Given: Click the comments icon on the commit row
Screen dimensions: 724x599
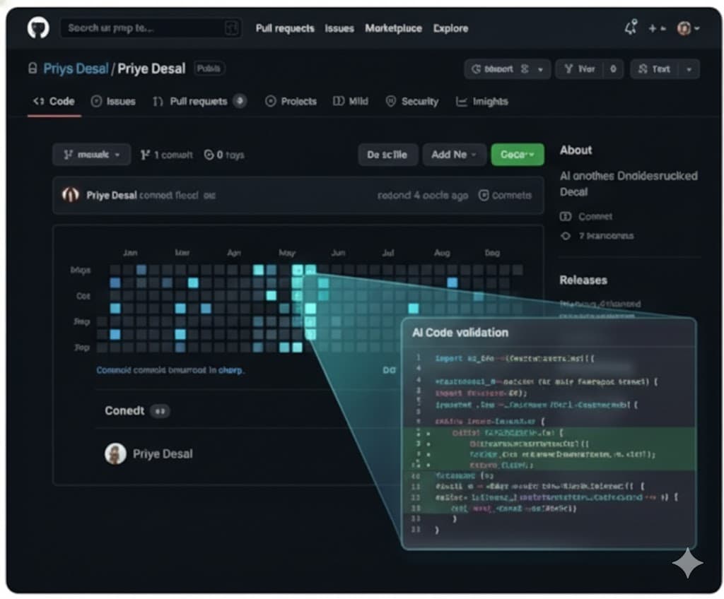Looking at the screenshot, I should pos(484,195).
